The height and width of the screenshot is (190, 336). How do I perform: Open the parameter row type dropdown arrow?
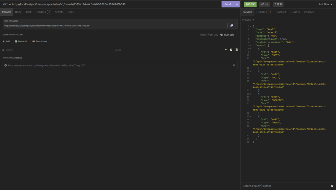coord(226,50)
